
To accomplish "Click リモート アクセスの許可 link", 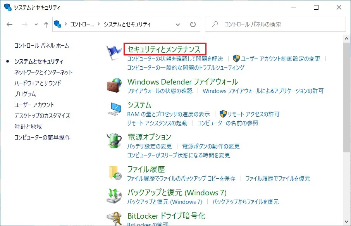I will [x=254, y=114].
